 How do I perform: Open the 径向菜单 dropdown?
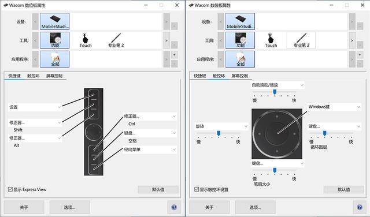tap(150, 149)
